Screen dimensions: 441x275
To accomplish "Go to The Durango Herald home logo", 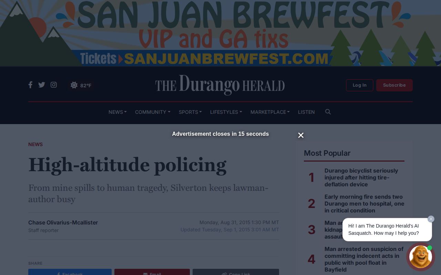I will pyautogui.click(x=220, y=85).
